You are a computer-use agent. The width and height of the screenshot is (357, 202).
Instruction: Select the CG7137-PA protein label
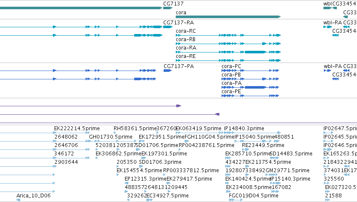coord(179,66)
